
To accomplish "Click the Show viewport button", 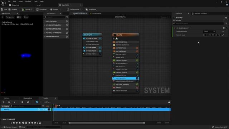I will pyautogui.click(x=26, y=17).
